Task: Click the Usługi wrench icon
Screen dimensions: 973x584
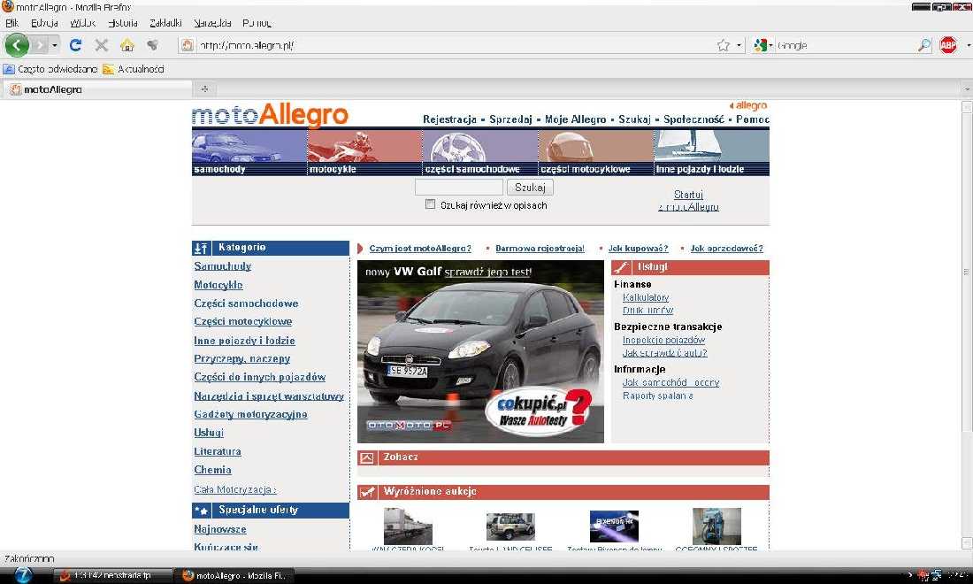Action: 621,267
